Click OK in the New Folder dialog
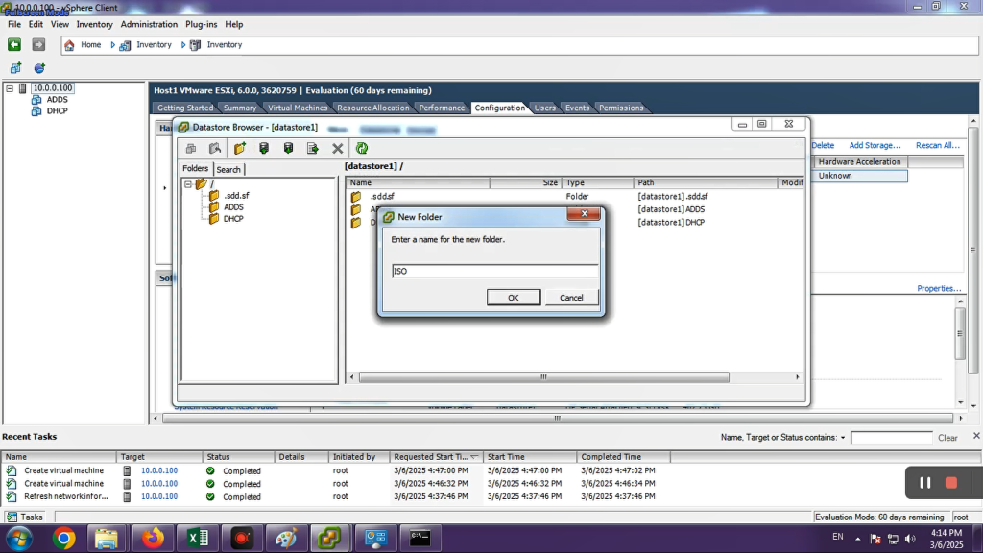983x553 pixels. pos(514,298)
